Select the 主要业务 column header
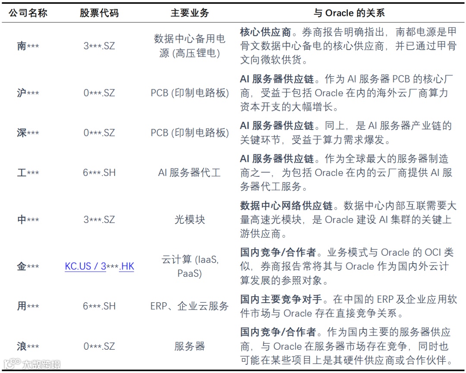Screen dimensions: 466x373 pos(189,13)
